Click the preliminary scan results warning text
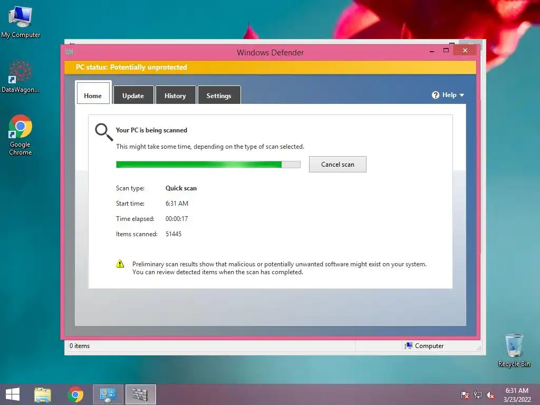 pos(279,268)
